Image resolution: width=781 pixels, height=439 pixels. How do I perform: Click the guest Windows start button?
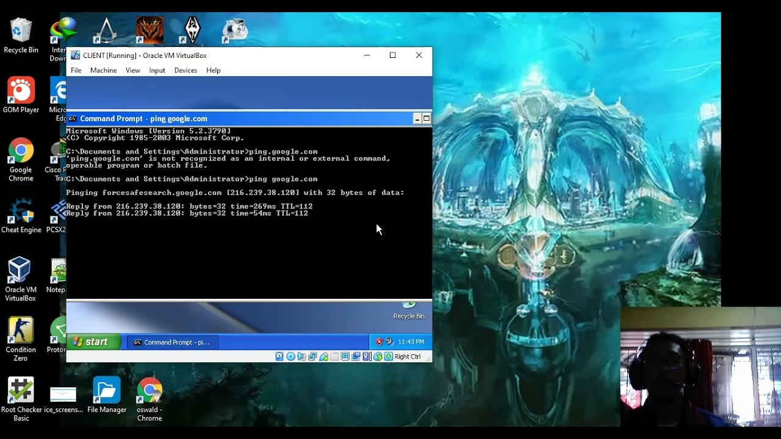pos(93,342)
